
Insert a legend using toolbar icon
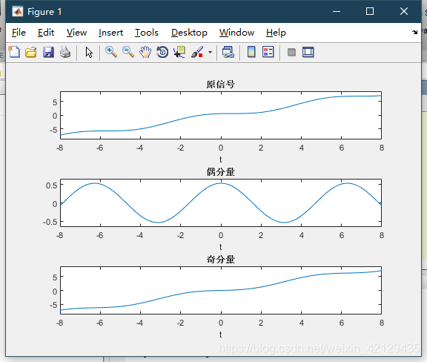click(x=268, y=52)
